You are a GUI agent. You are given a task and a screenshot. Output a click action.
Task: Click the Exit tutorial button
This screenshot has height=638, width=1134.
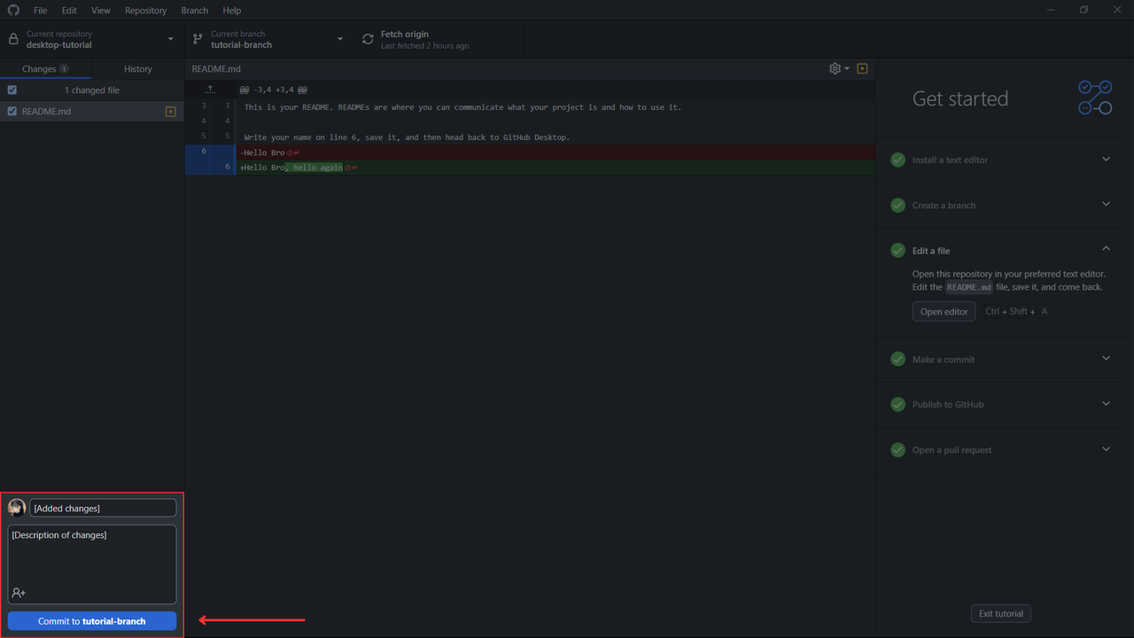tap(1001, 613)
